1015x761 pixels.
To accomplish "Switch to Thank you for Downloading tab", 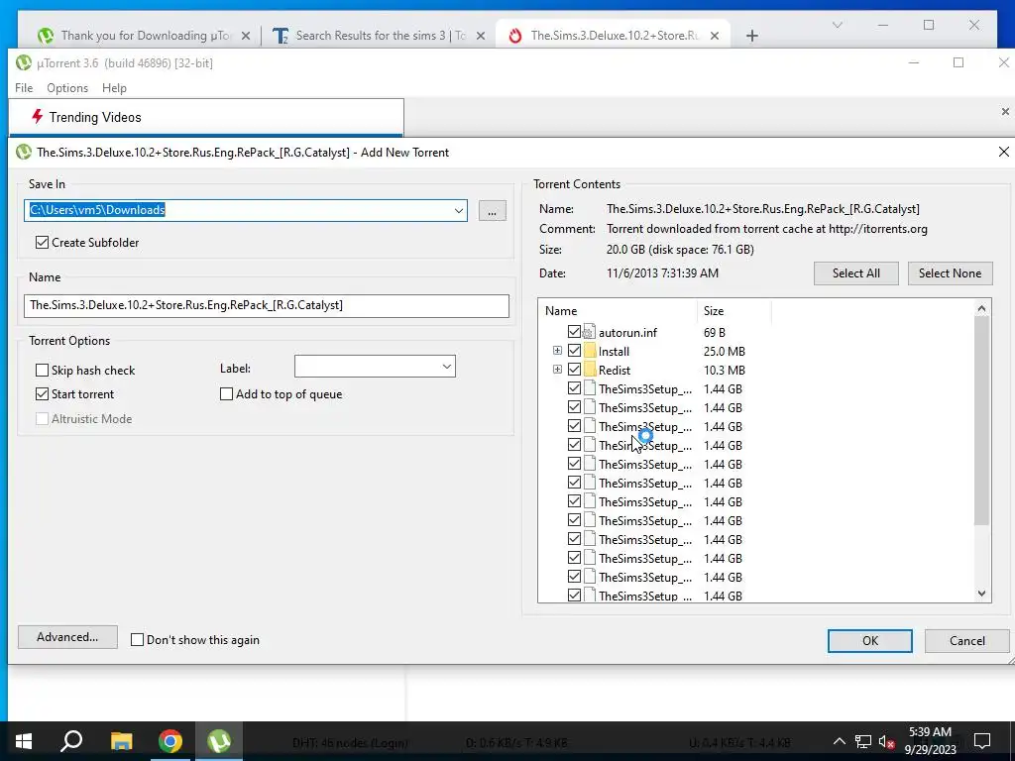I will (145, 36).
